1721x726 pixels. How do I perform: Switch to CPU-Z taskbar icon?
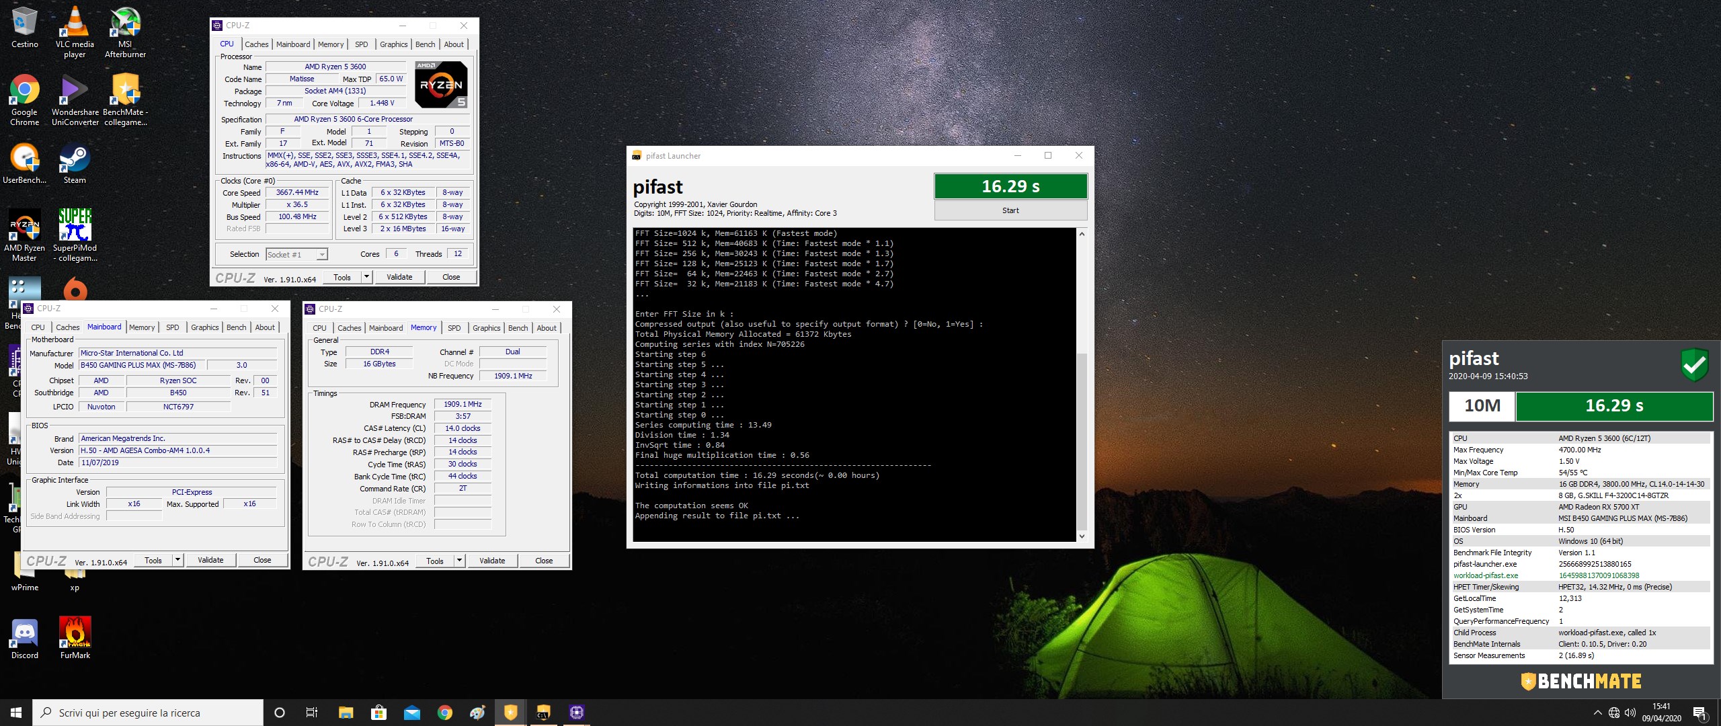[577, 713]
